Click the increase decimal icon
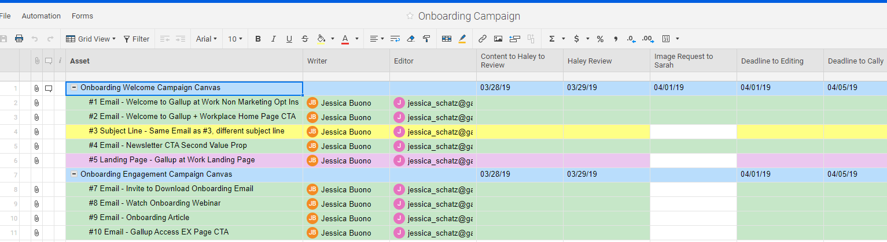This screenshot has height=242, width=887. (648, 39)
